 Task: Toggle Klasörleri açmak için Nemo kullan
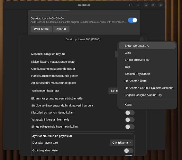click(130, 113)
